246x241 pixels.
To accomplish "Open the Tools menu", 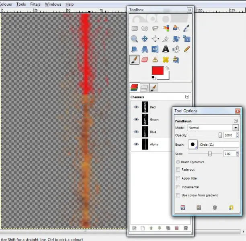I will (x=21, y=4).
